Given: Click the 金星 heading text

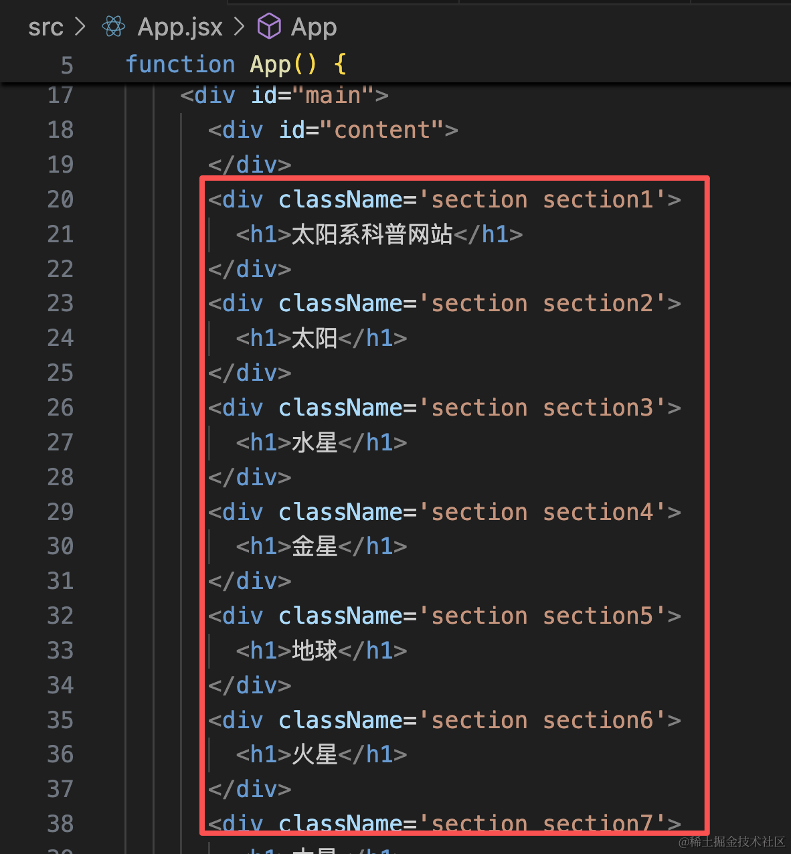Looking at the screenshot, I should click(x=315, y=546).
